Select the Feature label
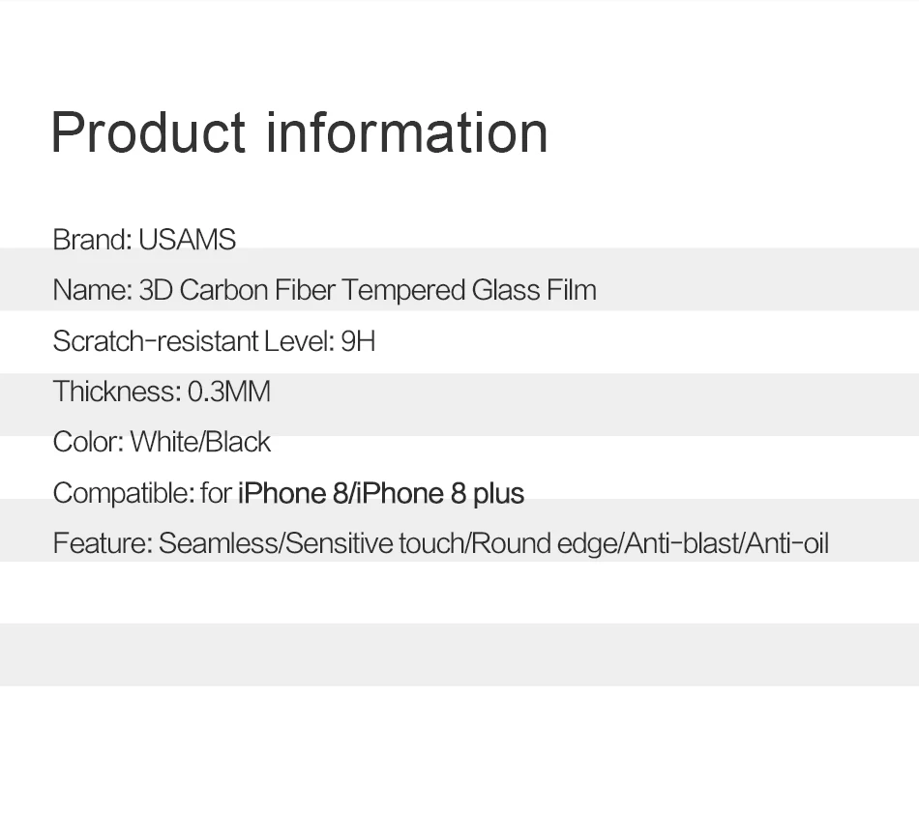The height and width of the screenshot is (814, 919). tap(103, 543)
